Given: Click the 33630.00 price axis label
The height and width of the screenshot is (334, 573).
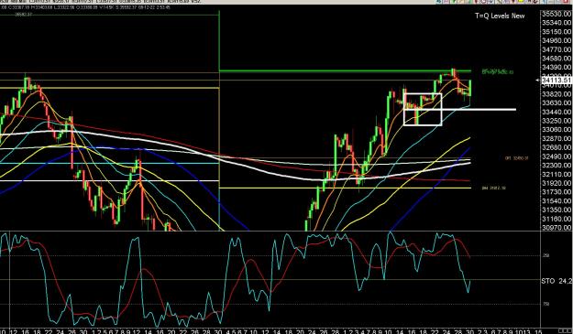Looking at the screenshot, I should click(556, 103).
